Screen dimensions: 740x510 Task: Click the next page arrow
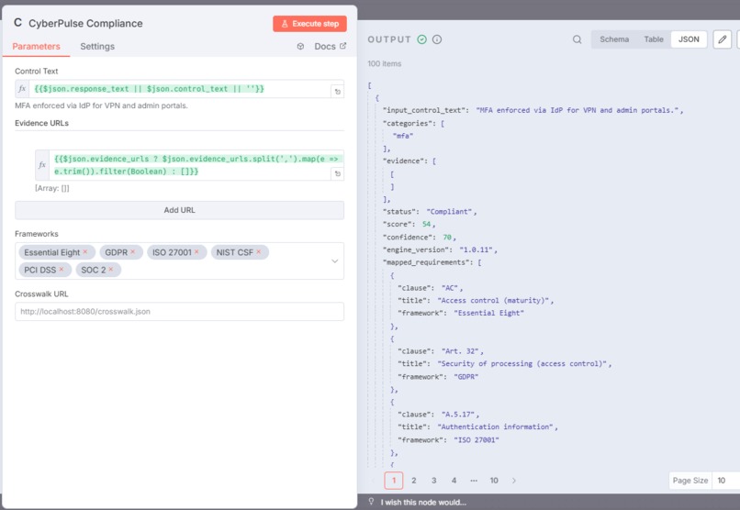514,481
